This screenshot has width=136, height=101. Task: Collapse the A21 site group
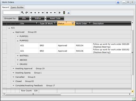click(9, 28)
